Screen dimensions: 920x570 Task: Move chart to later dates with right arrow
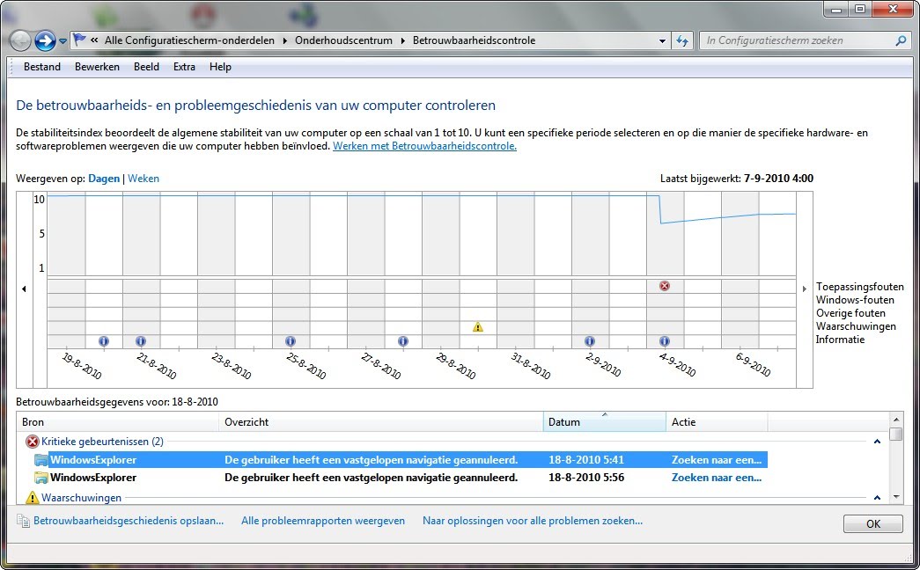pyautogui.click(x=805, y=289)
